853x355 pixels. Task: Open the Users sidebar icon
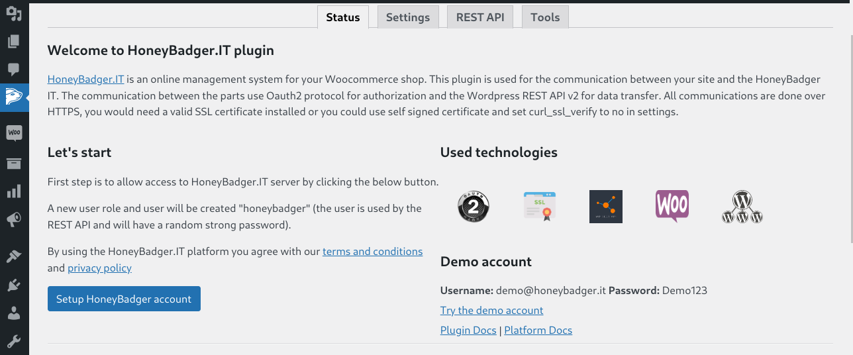pos(14,313)
